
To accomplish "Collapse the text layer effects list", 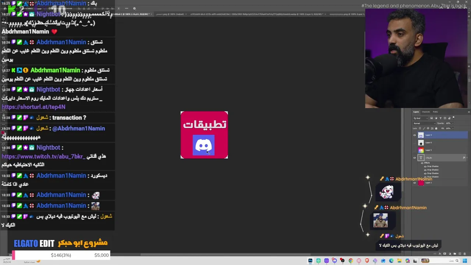I will click(467, 158).
